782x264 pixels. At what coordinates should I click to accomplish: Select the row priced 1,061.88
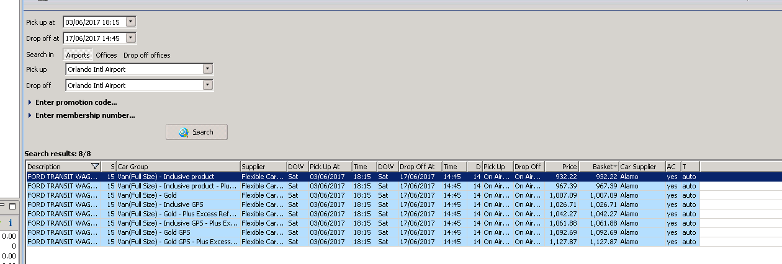click(362, 223)
